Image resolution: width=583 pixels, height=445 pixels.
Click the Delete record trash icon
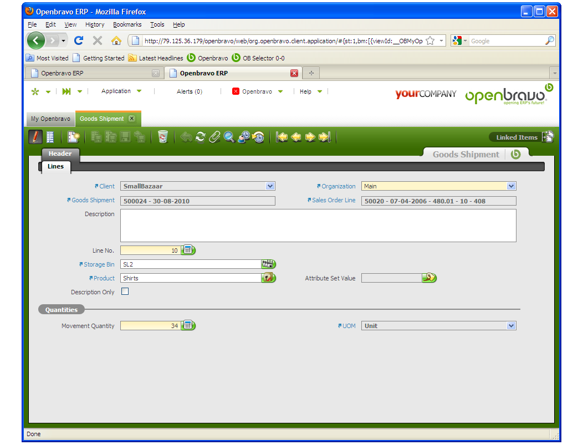162,137
